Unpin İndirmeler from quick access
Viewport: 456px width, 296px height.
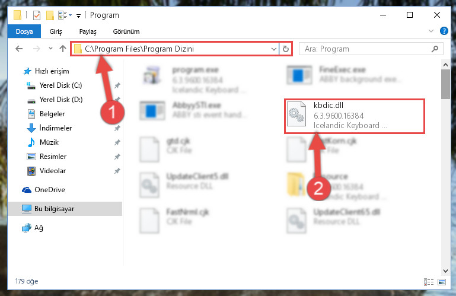tap(117, 128)
